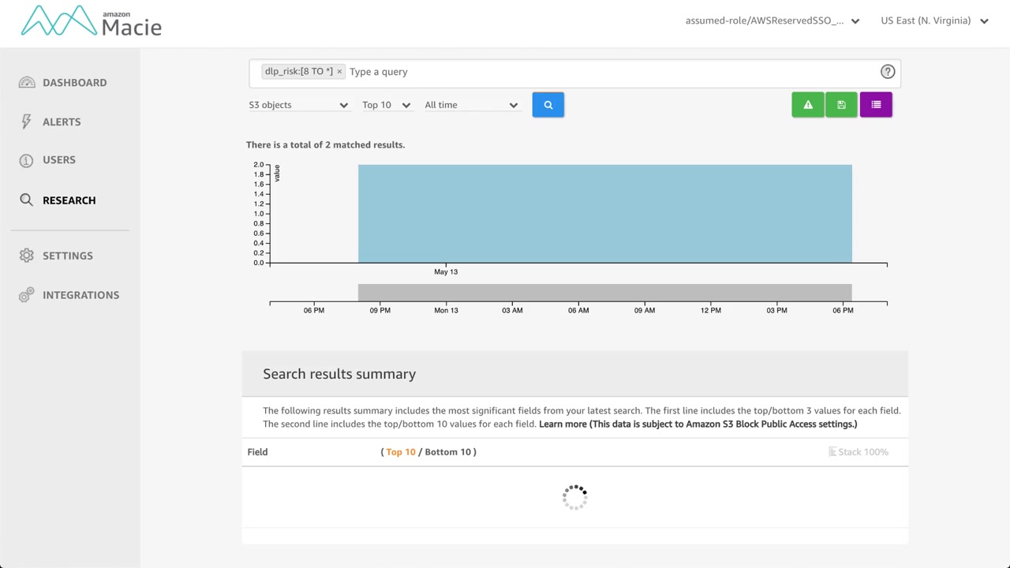The height and width of the screenshot is (568, 1010).
Task: Click the Dashboard gauge icon
Action: 27,83
